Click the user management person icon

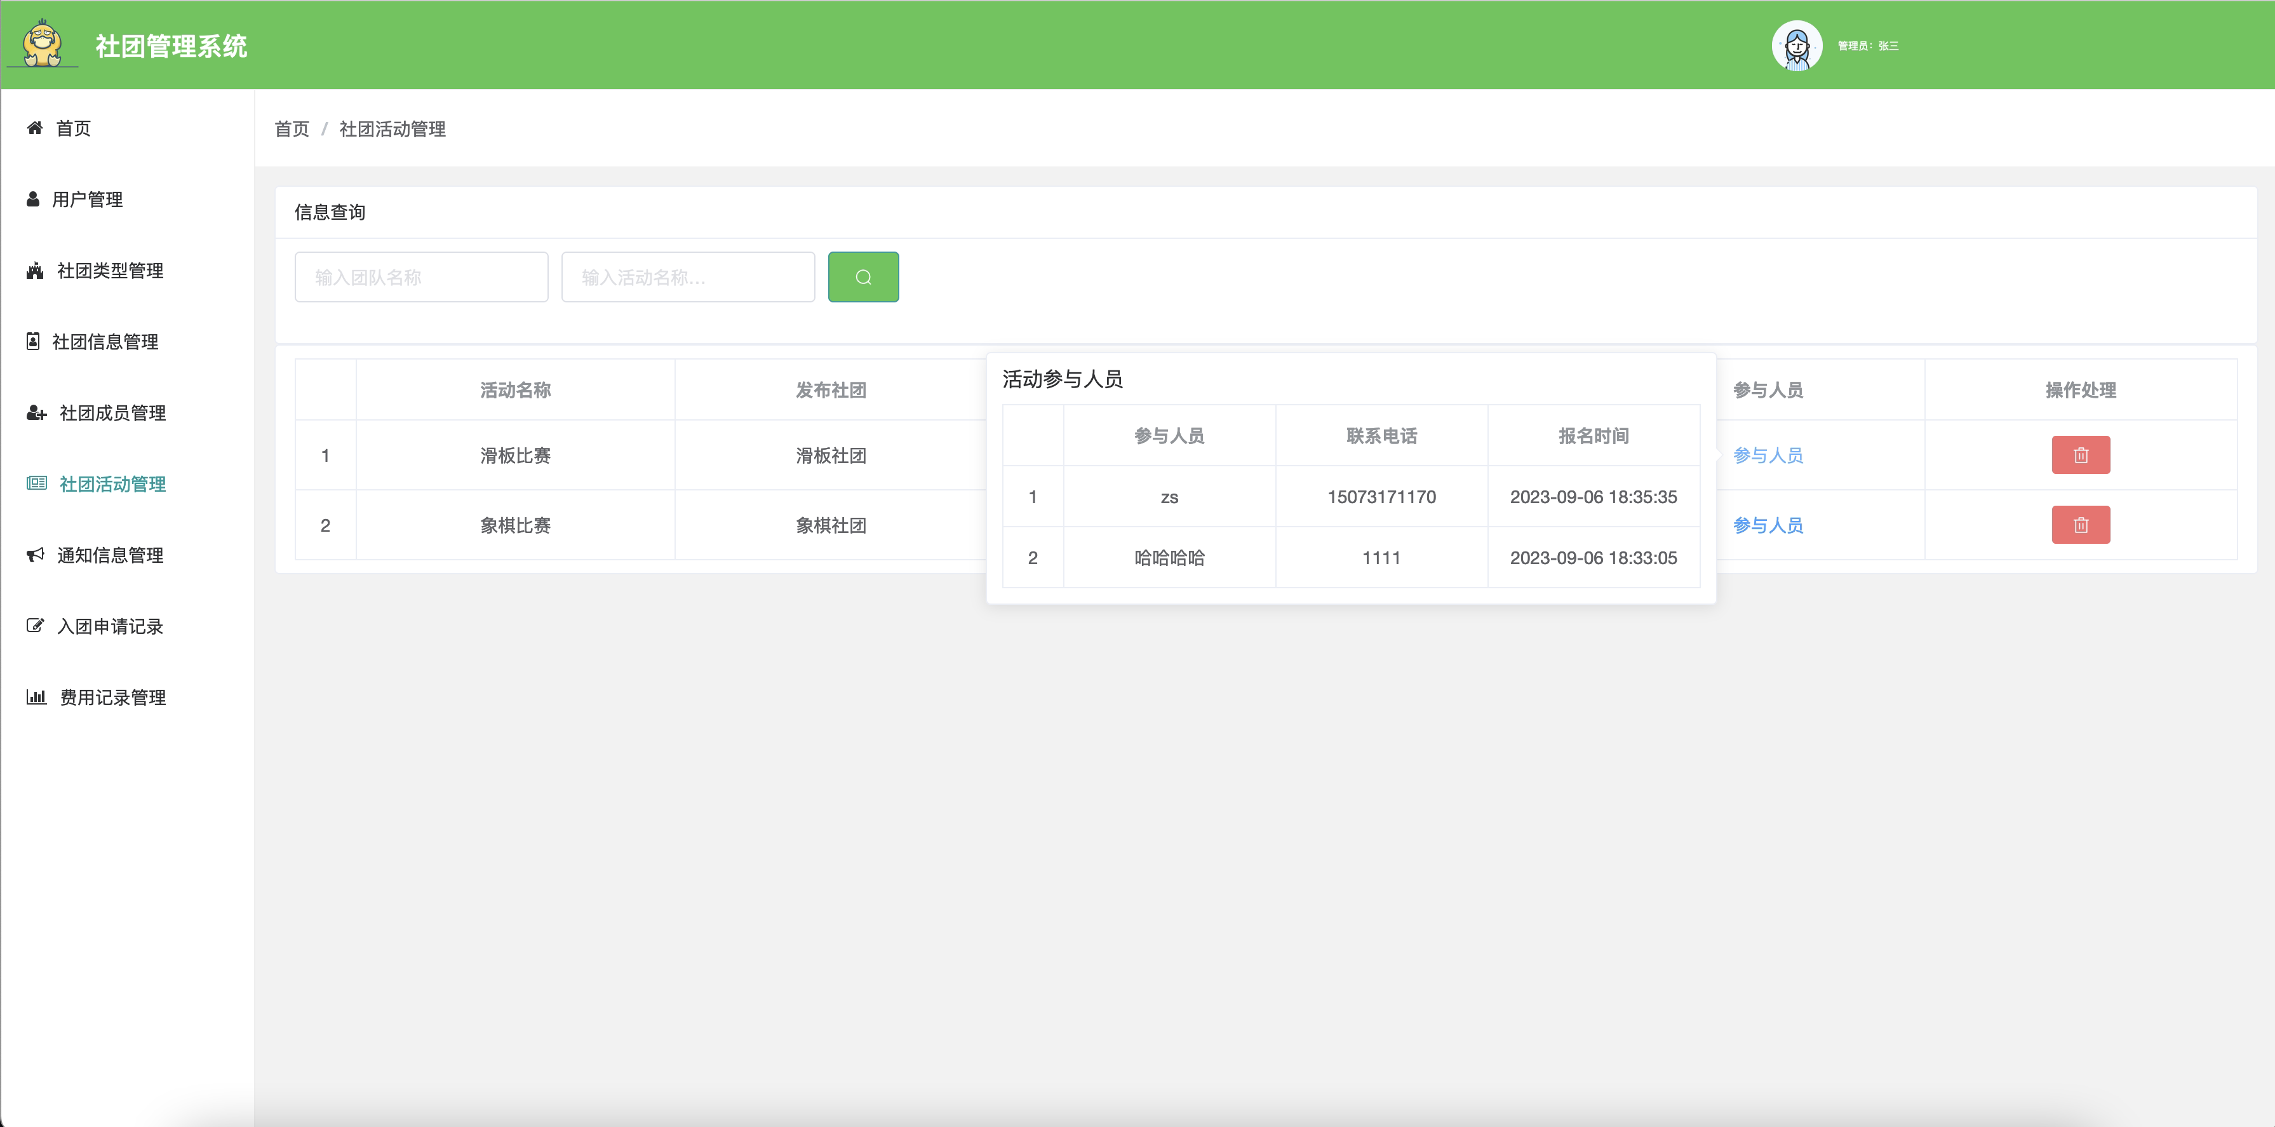pyautogui.click(x=32, y=199)
